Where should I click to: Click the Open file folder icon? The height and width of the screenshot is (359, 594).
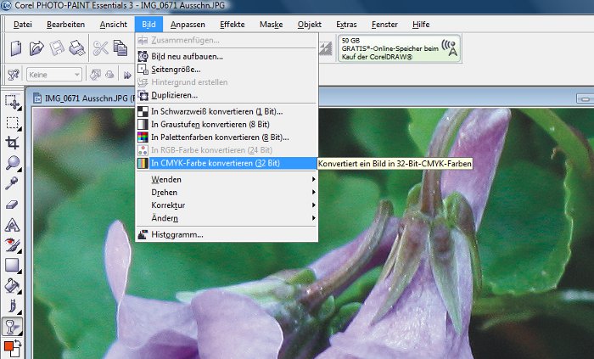(x=36, y=48)
